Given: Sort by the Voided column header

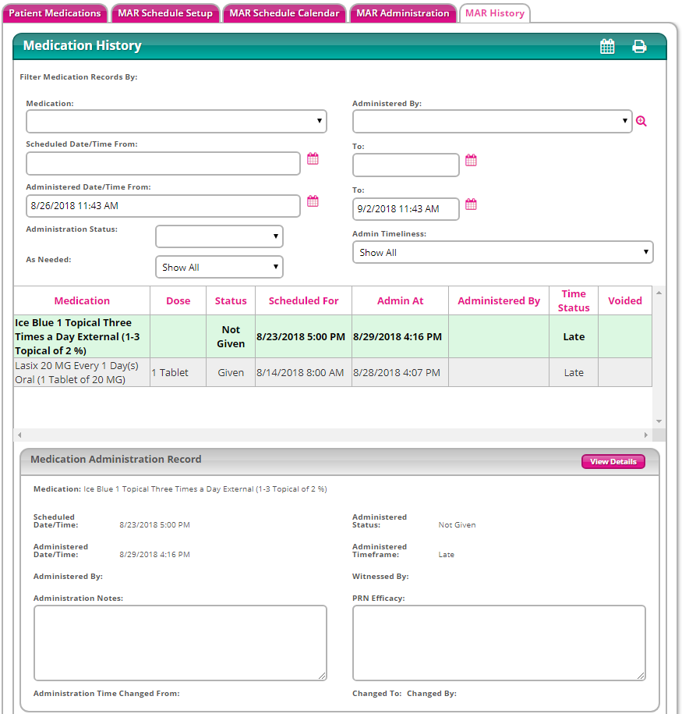Looking at the screenshot, I should pos(625,300).
